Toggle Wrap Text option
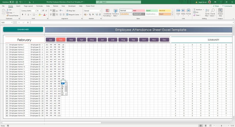This screenshot has width=235, height=127. point(71,11)
